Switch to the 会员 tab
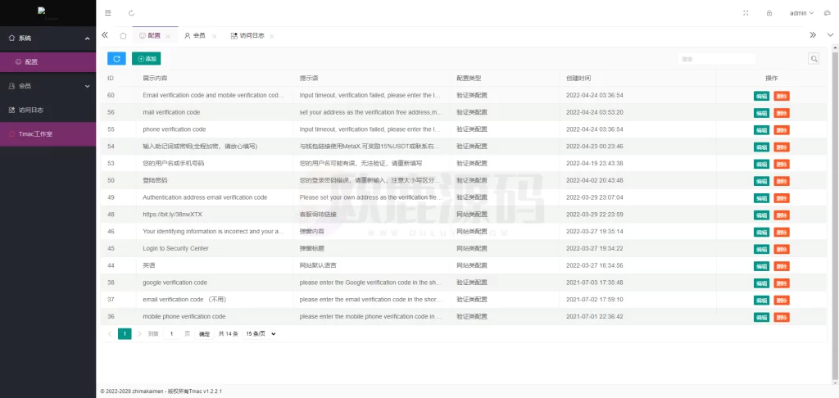Image resolution: width=839 pixels, height=398 pixels. click(x=195, y=36)
